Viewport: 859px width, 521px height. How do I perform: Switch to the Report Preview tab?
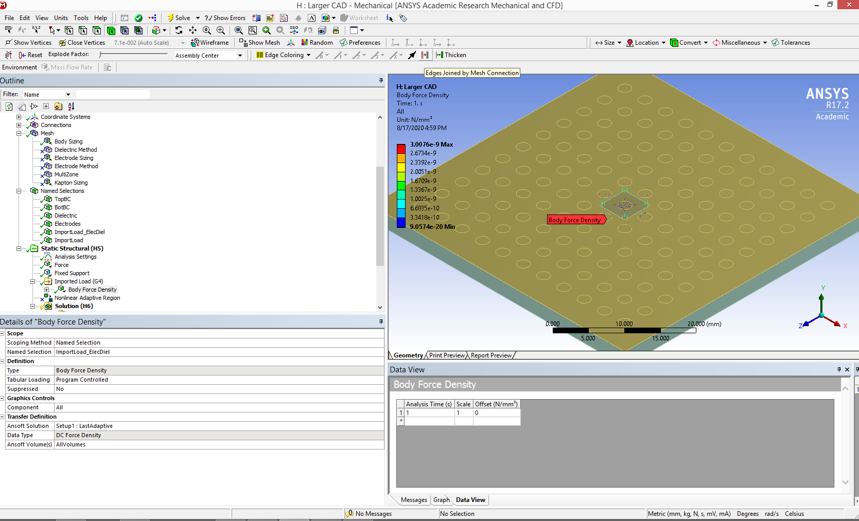(491, 355)
